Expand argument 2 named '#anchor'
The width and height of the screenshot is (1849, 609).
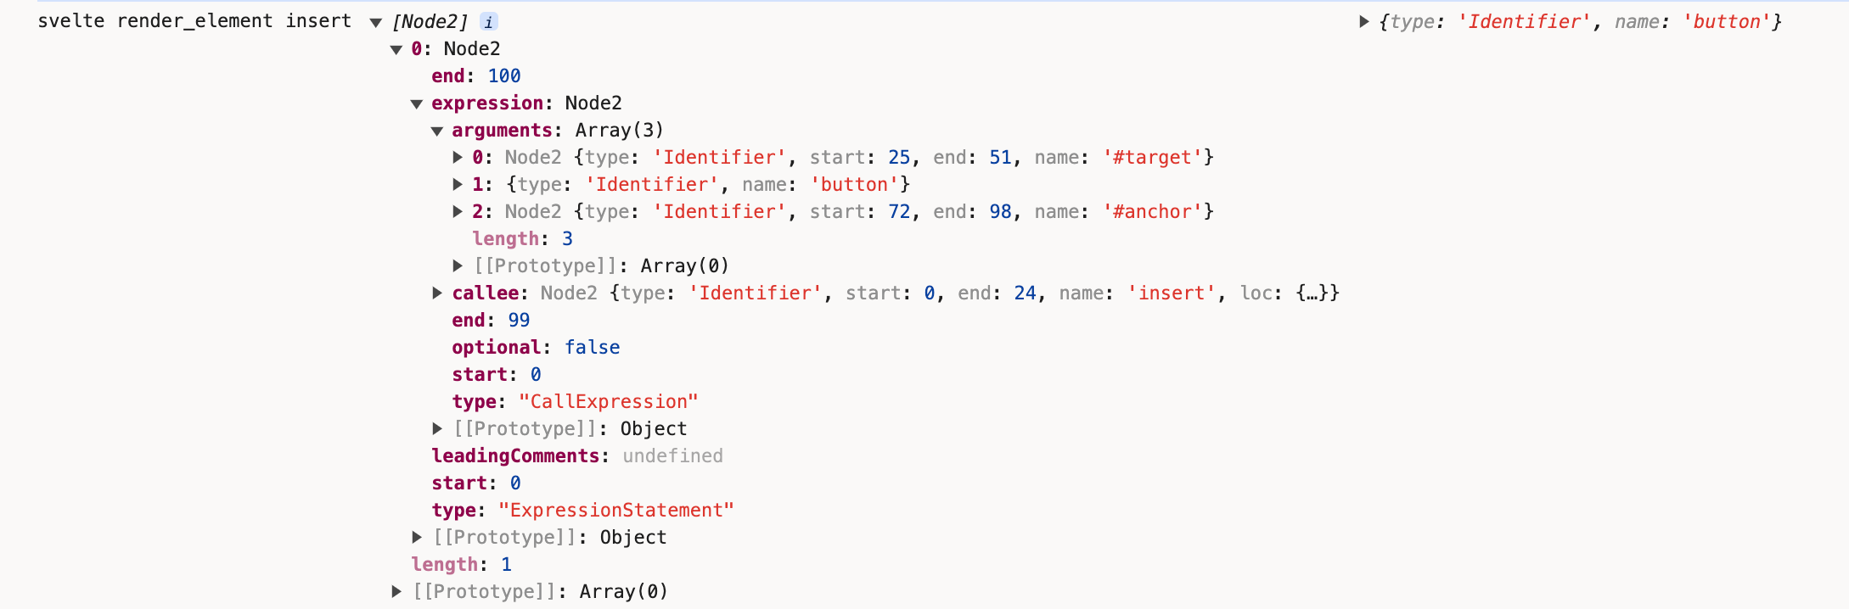(458, 212)
